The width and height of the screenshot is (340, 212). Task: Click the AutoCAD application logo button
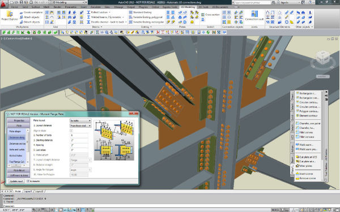4,5
